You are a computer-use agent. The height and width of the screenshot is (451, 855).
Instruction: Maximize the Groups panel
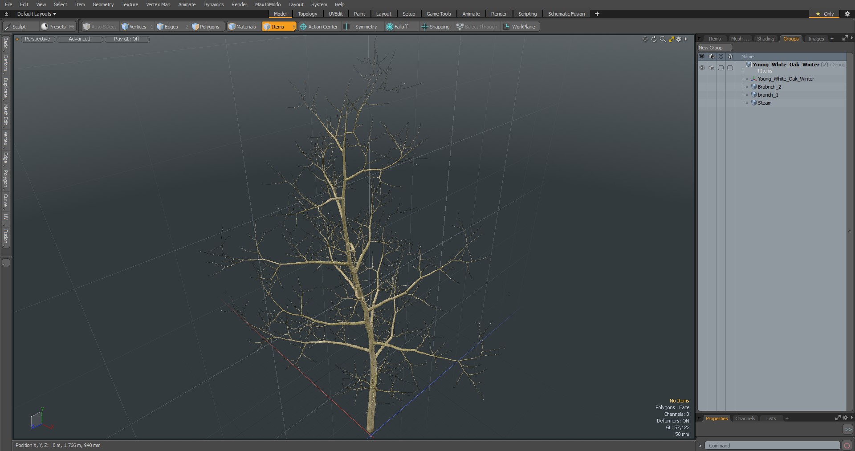845,38
